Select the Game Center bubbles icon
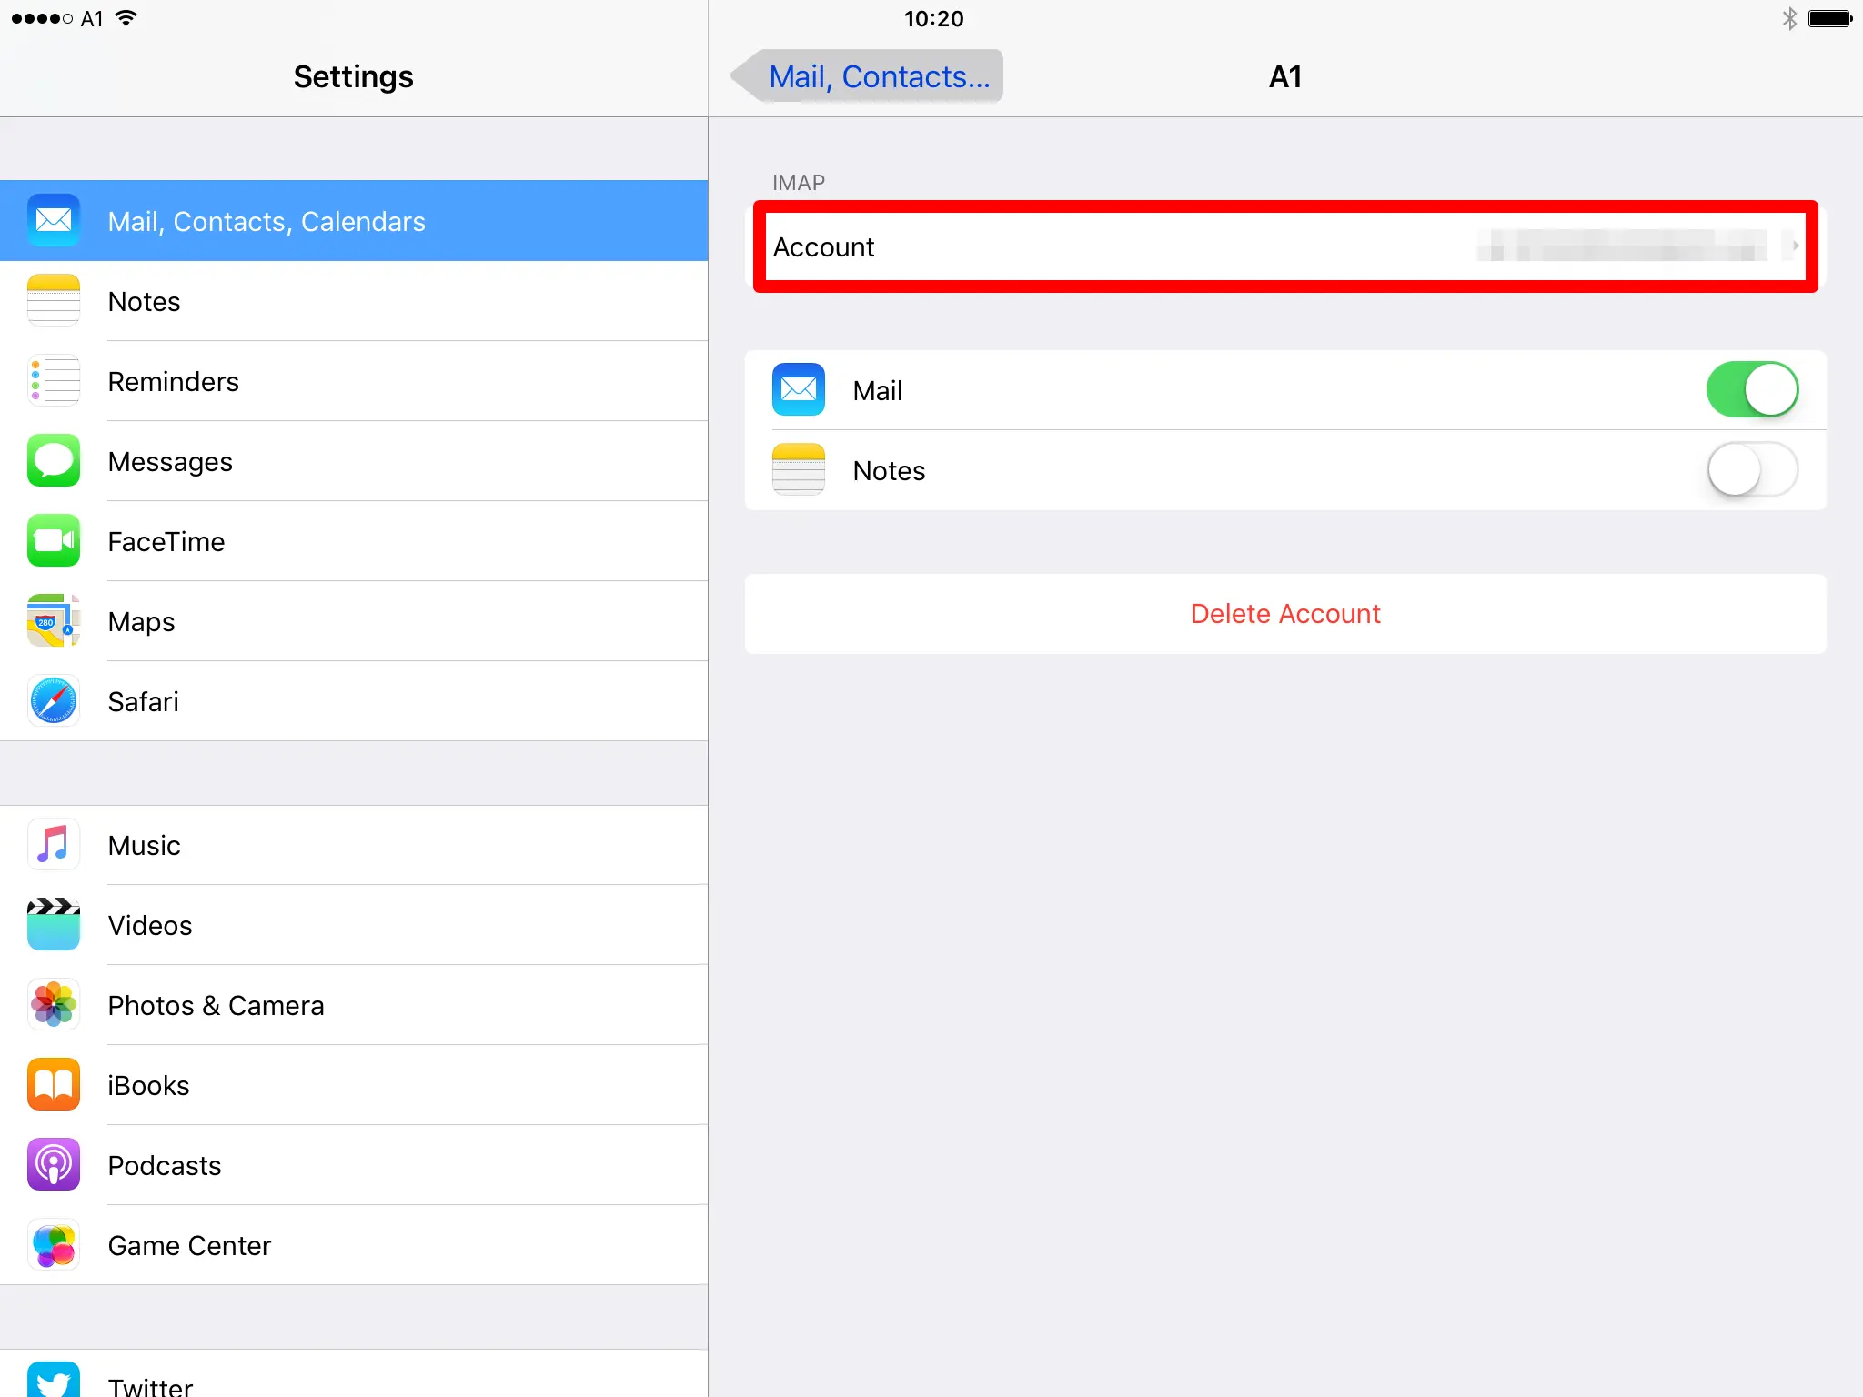 pos(54,1245)
